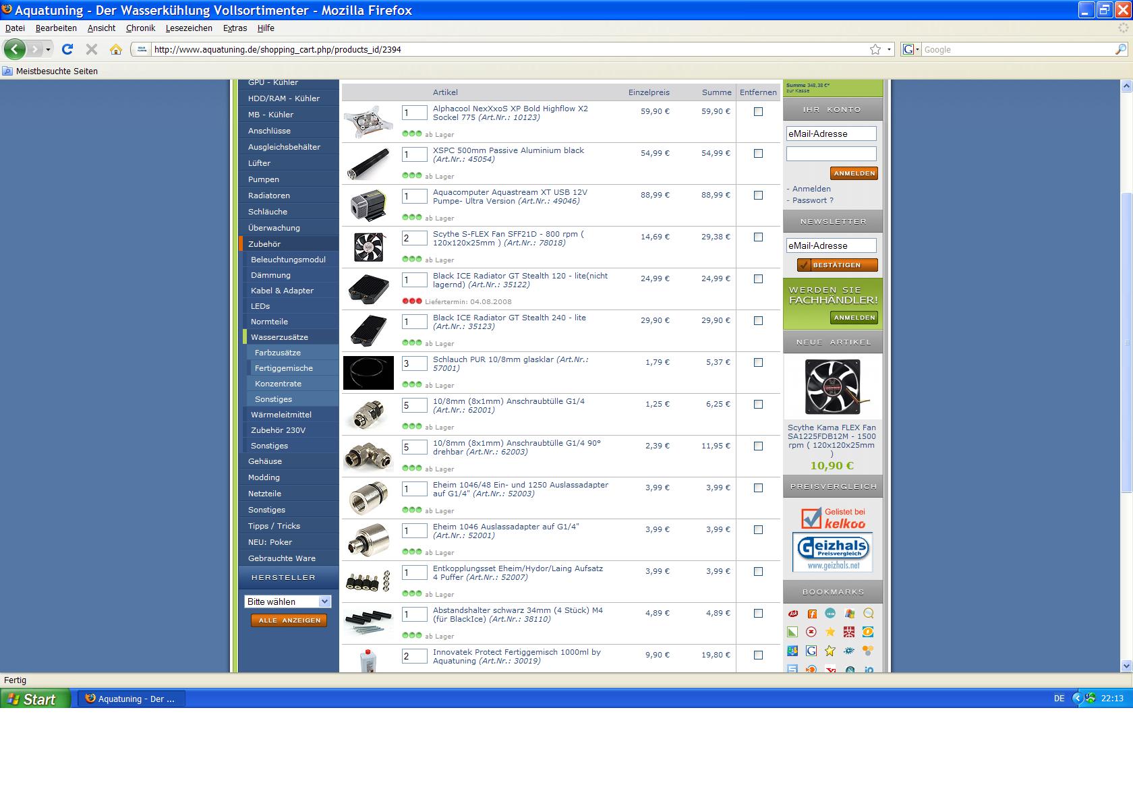Open the Tipps / Tricks link
The height and width of the screenshot is (793, 1133).
pyautogui.click(x=274, y=526)
